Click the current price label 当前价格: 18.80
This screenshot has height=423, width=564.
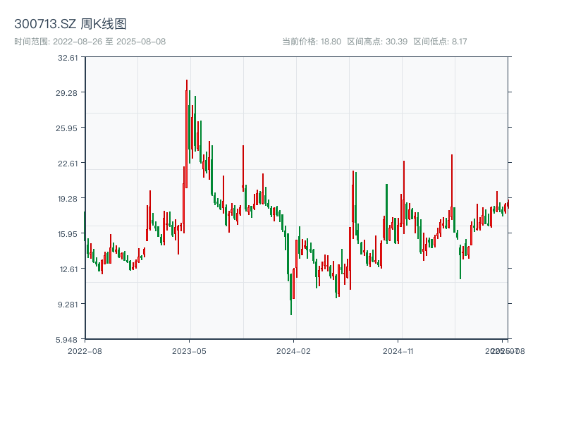tap(312, 42)
